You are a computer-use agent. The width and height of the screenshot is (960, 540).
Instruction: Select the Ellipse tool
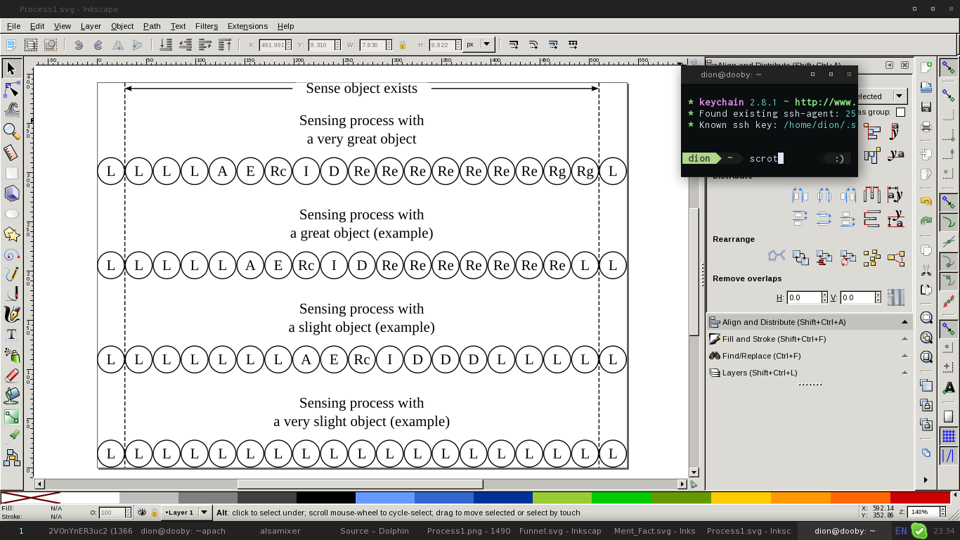11,214
